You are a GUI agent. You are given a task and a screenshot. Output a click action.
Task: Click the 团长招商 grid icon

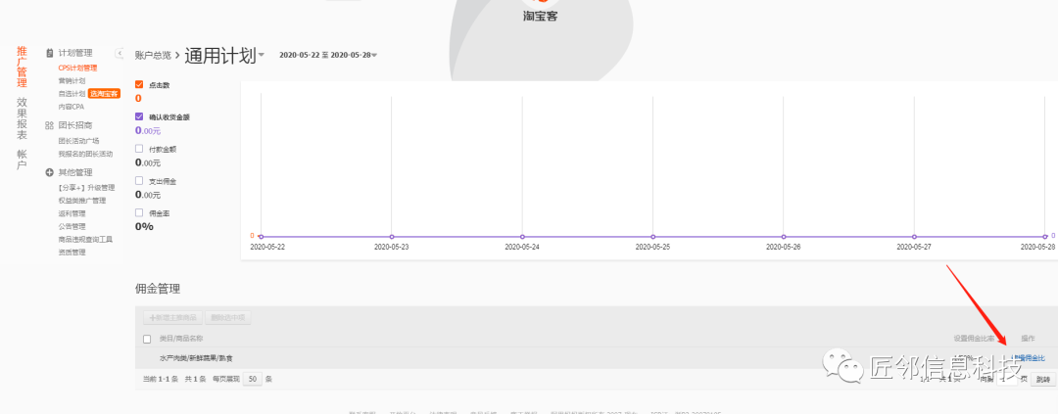49,125
